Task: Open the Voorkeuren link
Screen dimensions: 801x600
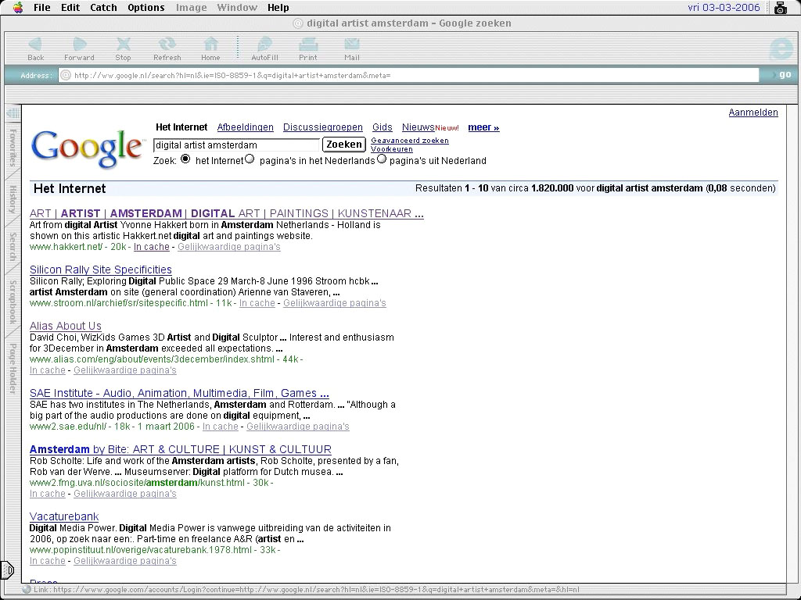Action: point(392,149)
